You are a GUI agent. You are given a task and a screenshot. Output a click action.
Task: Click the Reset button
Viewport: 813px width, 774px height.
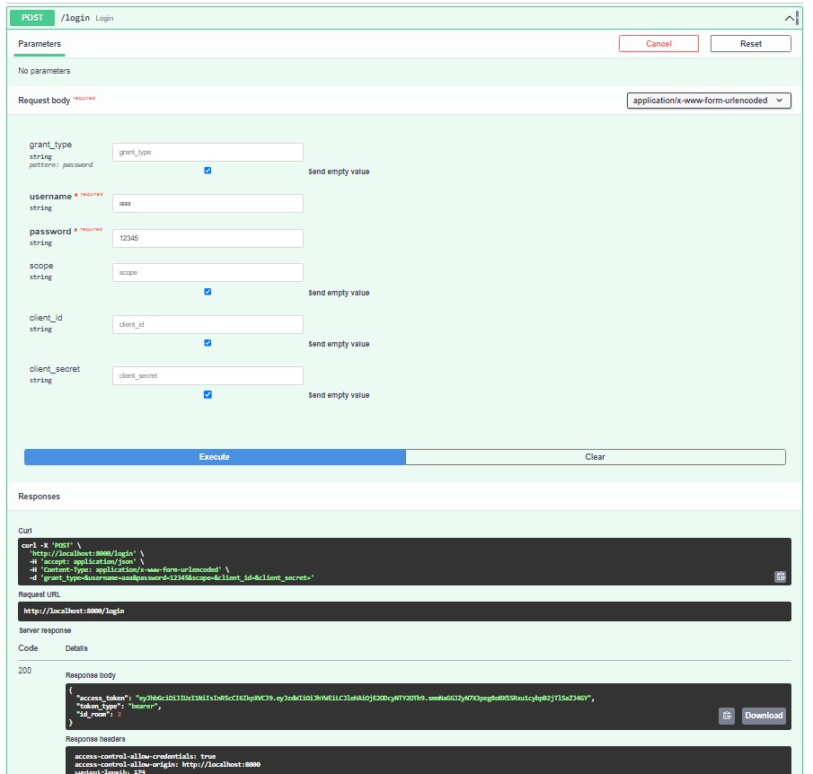[750, 44]
